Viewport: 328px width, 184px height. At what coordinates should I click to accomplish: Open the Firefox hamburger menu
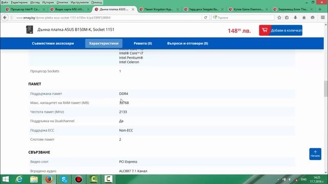click(x=323, y=18)
